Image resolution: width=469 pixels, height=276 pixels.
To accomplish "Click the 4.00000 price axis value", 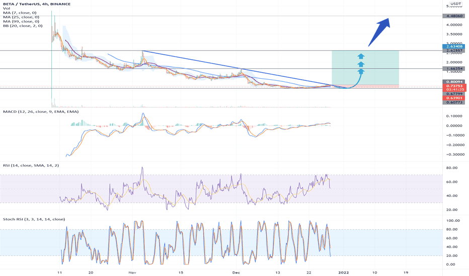I will coord(454,25).
